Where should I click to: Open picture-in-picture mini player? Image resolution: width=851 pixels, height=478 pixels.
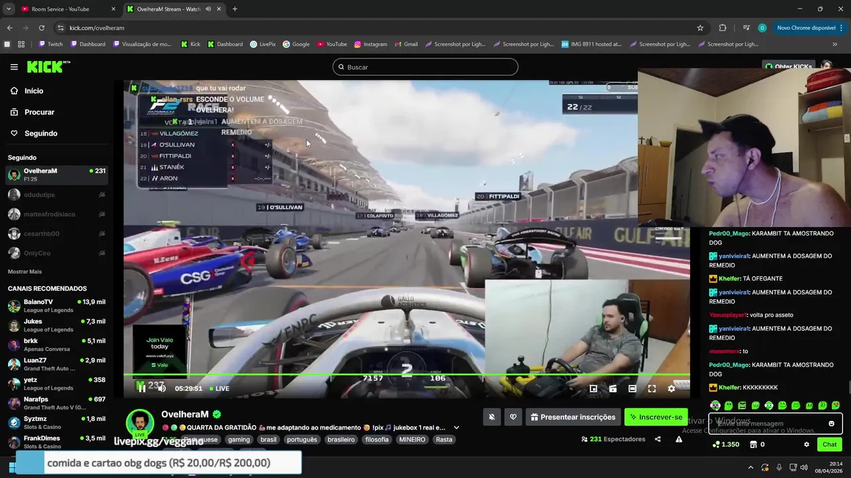594,388
